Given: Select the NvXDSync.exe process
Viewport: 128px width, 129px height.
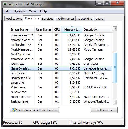Looking at the screenshot, I should pos(61,54).
